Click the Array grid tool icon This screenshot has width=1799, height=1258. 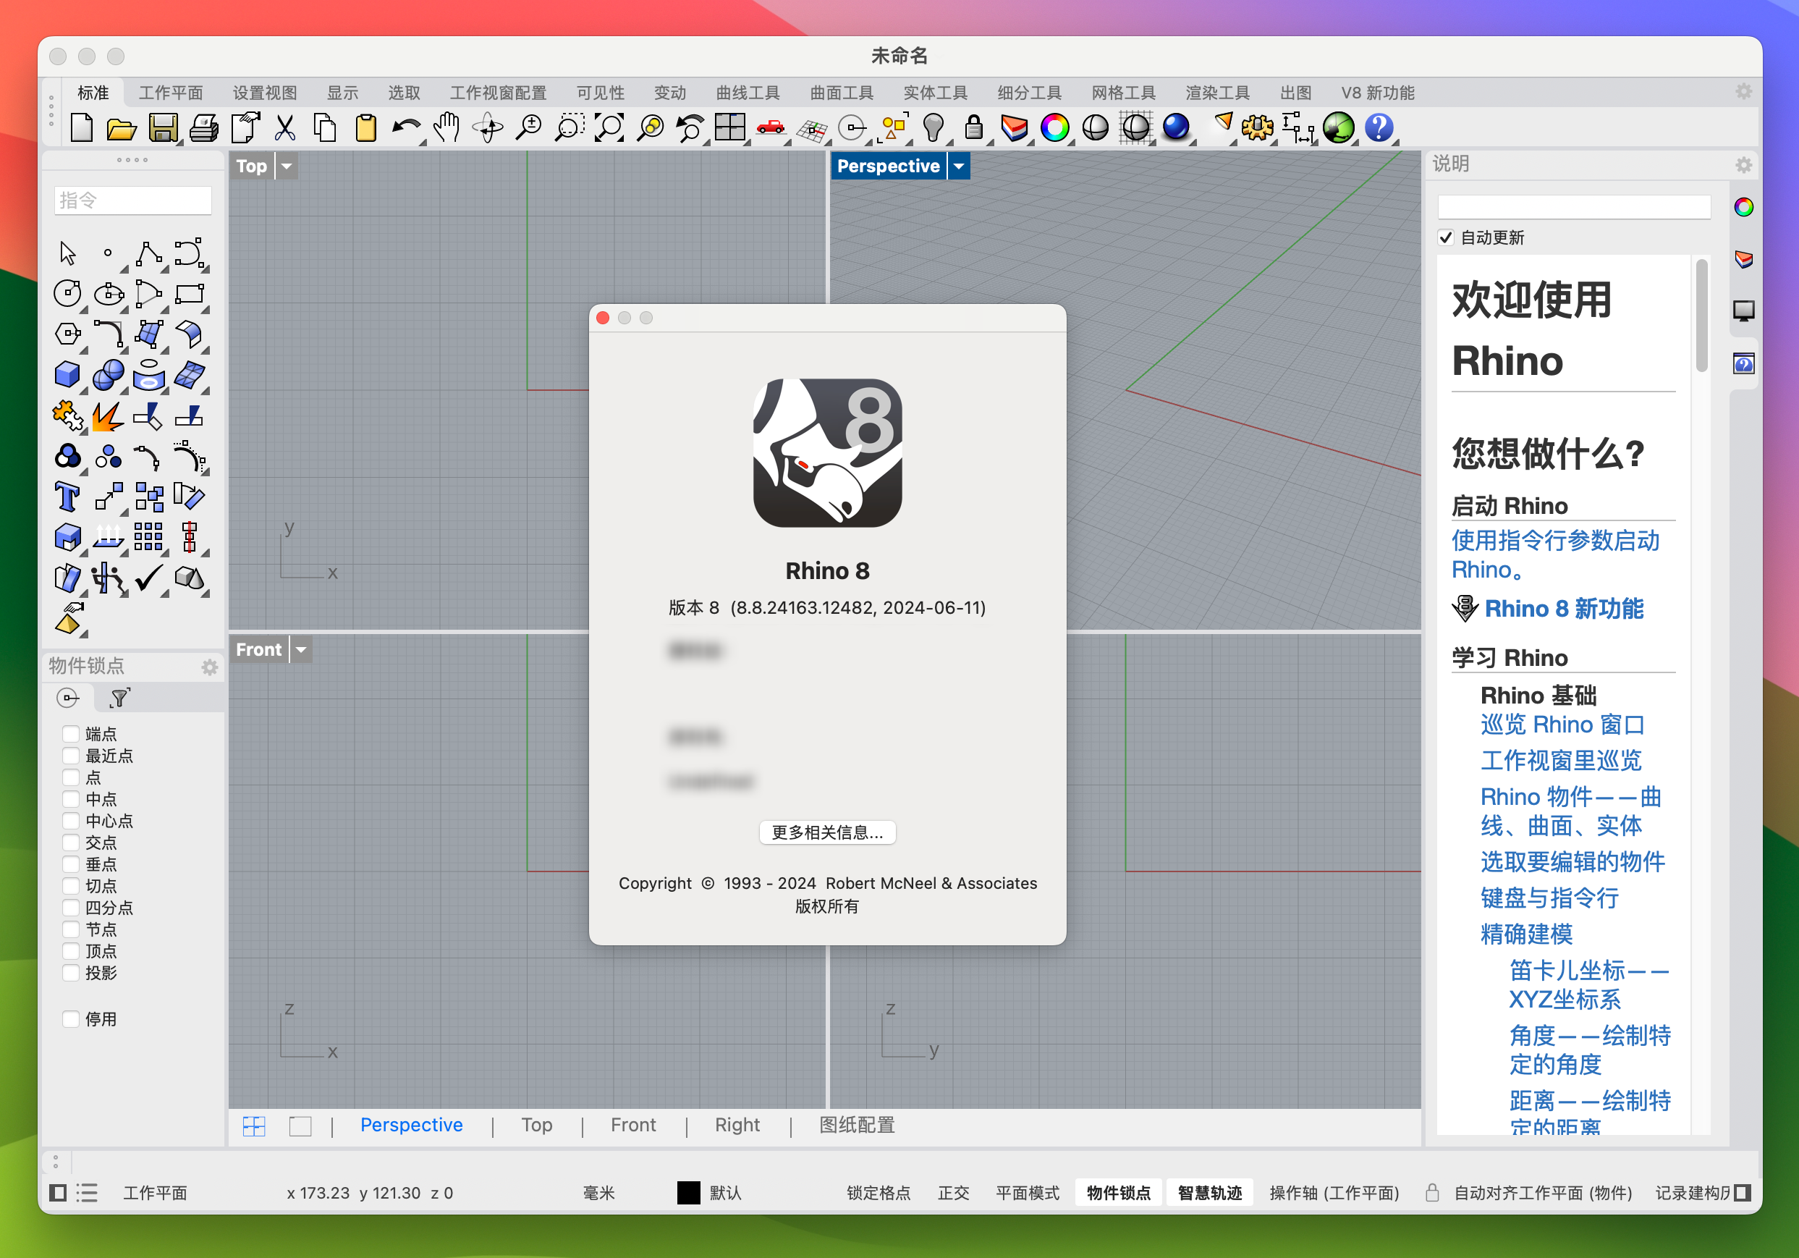pos(148,537)
